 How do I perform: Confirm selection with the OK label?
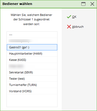pos(74,17)
